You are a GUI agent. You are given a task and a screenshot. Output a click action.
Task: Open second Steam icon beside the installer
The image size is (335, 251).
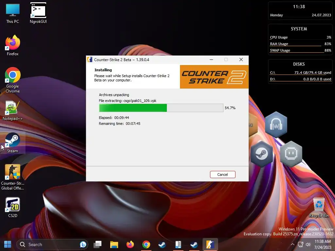[x=194, y=244]
